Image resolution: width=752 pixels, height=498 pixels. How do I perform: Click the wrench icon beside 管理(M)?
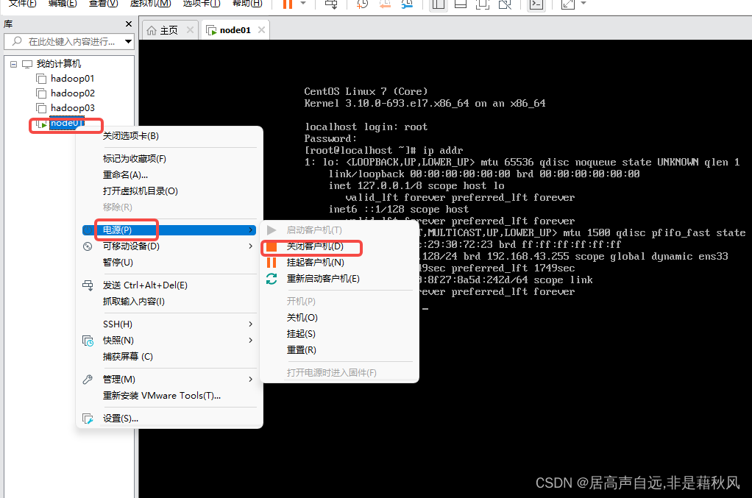(x=88, y=380)
